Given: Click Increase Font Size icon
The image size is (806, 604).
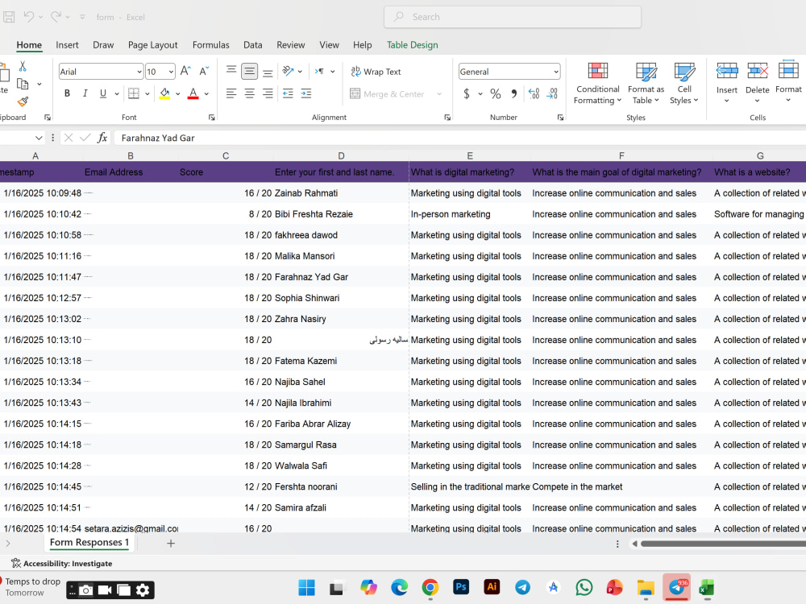Looking at the screenshot, I should coord(185,72).
